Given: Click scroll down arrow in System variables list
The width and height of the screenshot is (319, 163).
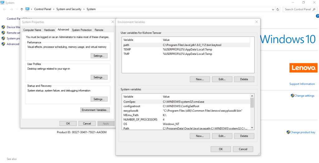Looking at the screenshot, I should tap(252, 127).
